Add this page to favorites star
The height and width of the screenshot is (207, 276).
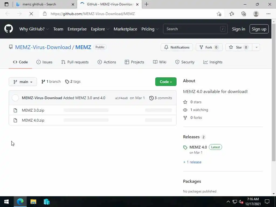(x=219, y=14)
